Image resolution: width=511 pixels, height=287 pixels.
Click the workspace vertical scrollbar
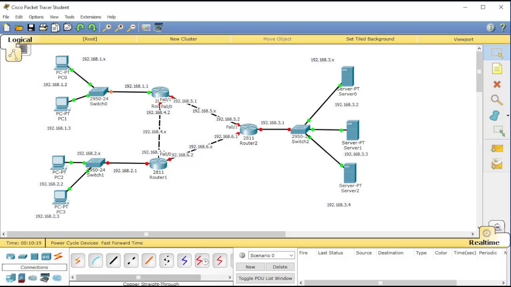tap(479, 72)
